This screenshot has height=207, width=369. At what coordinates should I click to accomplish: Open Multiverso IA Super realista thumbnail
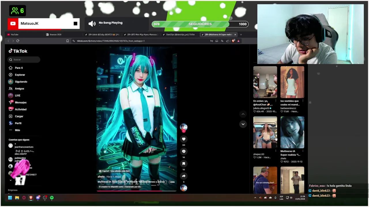(x=292, y=132)
